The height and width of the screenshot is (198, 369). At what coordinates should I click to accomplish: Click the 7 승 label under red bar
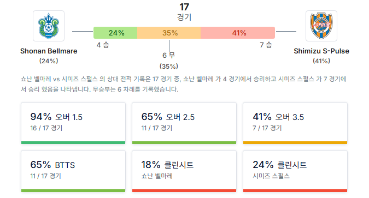[x=266, y=45]
